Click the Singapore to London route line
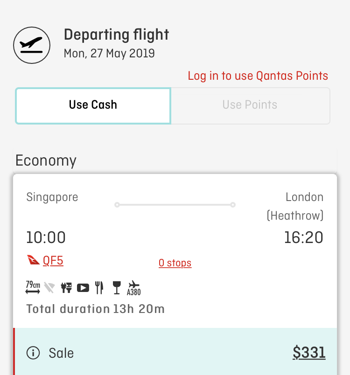 click(175, 205)
